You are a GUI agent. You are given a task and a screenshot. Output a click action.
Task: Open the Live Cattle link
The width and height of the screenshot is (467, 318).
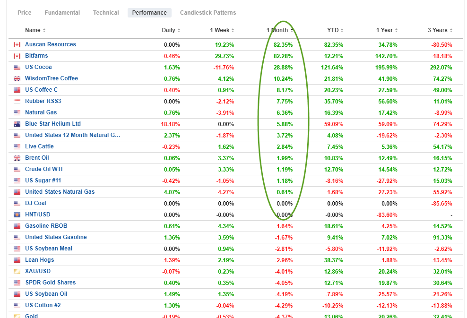(x=39, y=146)
